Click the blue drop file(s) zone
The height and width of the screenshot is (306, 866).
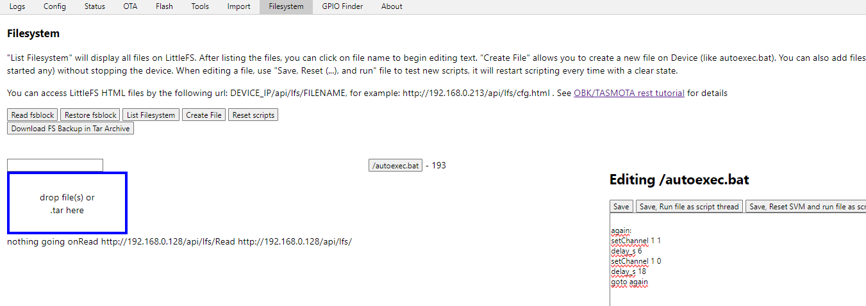67,203
